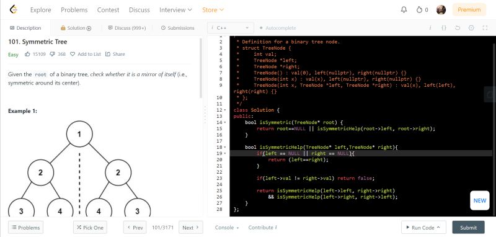The image size is (496, 237).
Task: Reset code to default icon
Action: [x=458, y=28]
